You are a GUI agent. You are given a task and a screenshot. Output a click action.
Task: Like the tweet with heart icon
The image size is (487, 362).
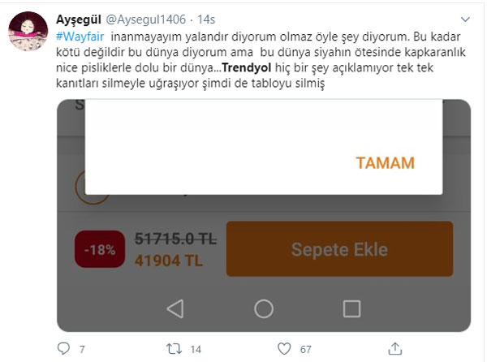pyautogui.click(x=284, y=349)
